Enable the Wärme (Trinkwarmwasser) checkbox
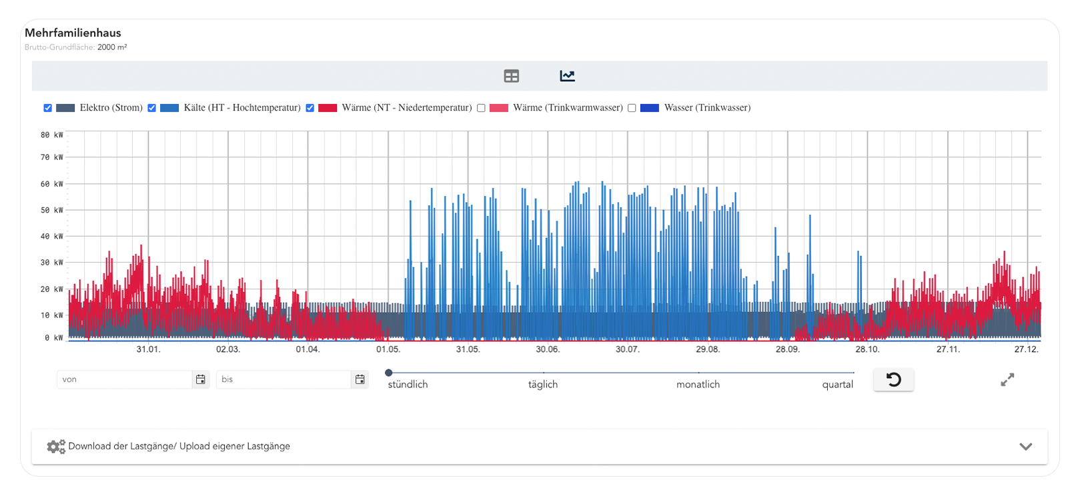1080x494 pixels. (481, 108)
